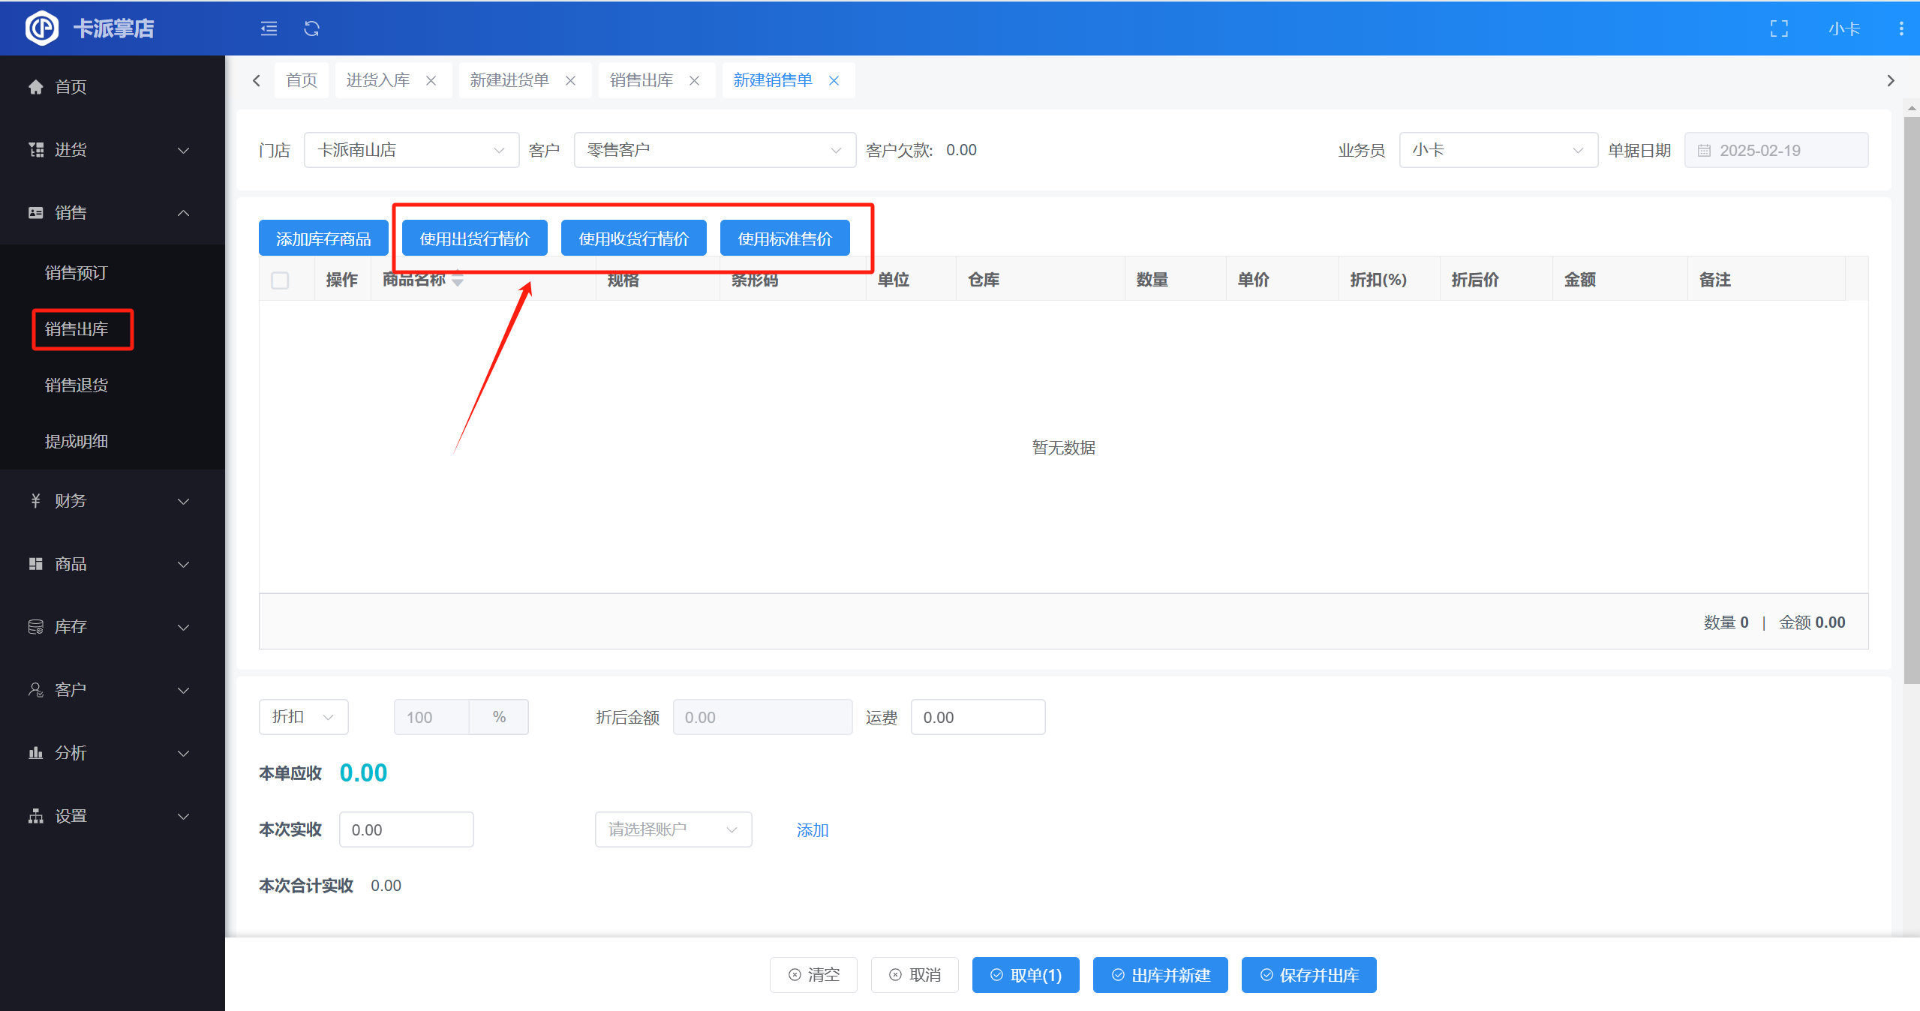This screenshot has width=1920, height=1011.
Task: Click the 添加库存商品 button
Action: click(323, 238)
